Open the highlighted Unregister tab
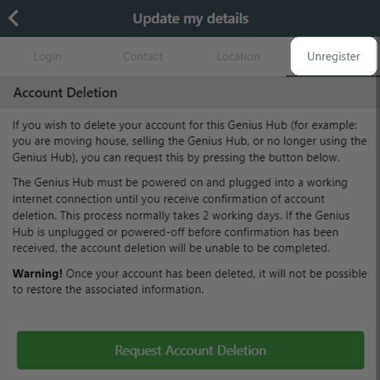 (334, 56)
